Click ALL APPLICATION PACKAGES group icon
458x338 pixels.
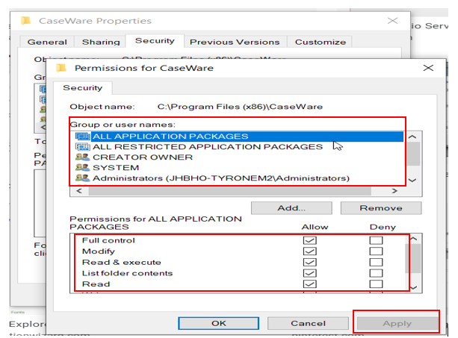pos(83,137)
